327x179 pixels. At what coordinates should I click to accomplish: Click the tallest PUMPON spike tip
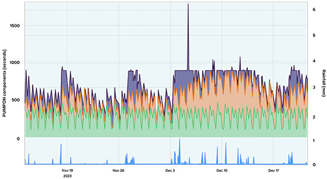point(188,5)
